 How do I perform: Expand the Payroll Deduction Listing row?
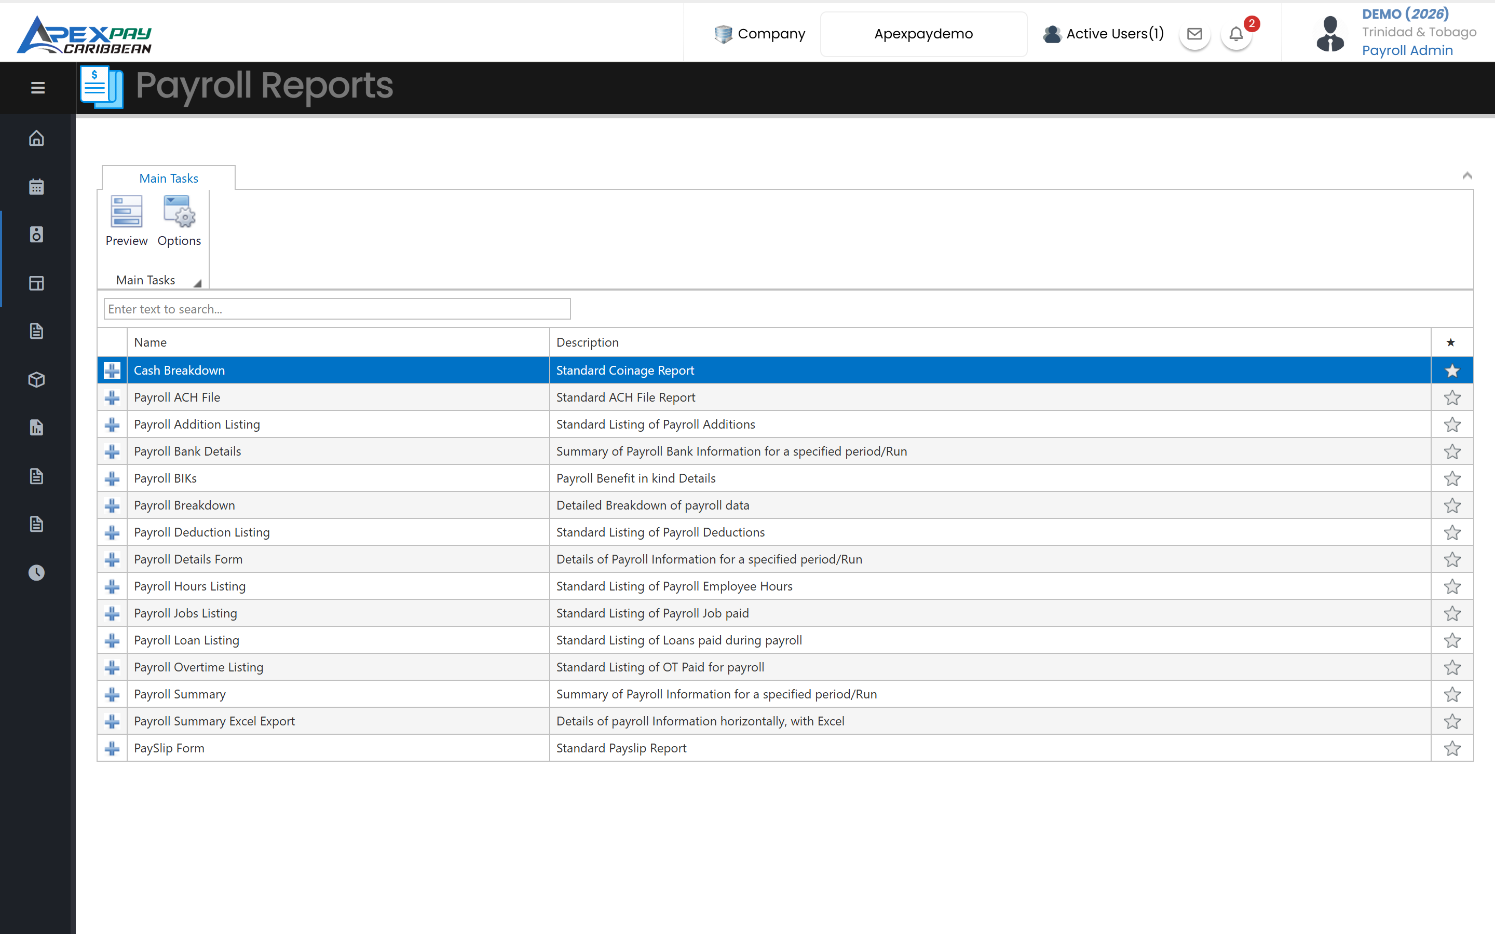[112, 532]
